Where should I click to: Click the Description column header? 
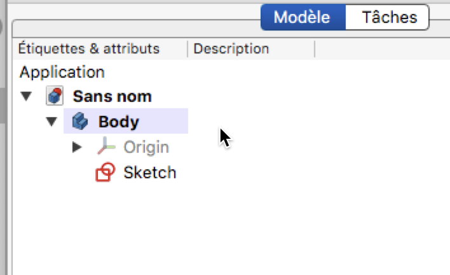point(231,48)
